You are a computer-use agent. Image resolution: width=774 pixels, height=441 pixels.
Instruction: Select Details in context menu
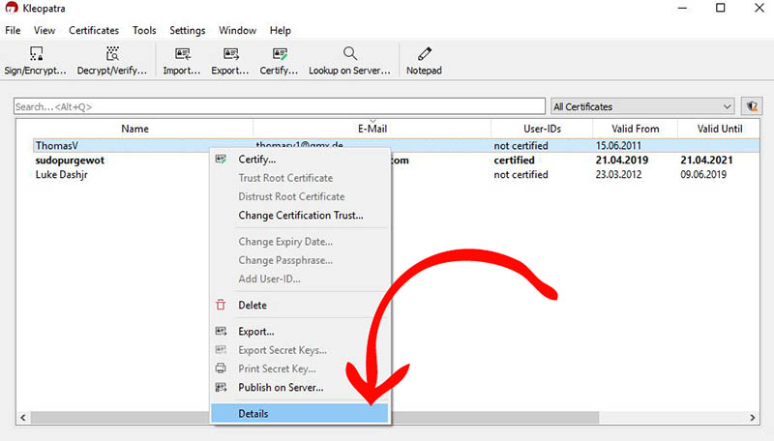pos(300,413)
